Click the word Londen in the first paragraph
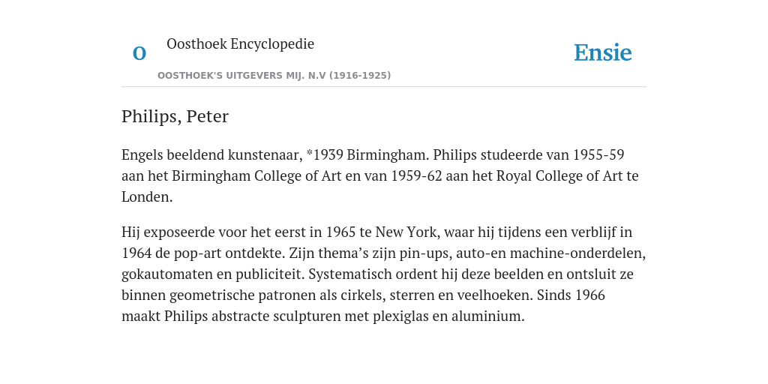Viewport: 768px width, 384px height. click(x=145, y=197)
